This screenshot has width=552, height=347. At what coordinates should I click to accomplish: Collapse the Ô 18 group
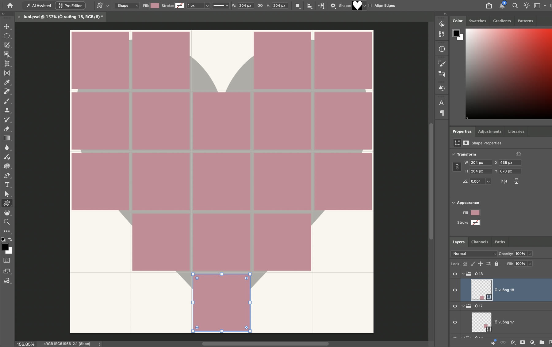point(463,274)
